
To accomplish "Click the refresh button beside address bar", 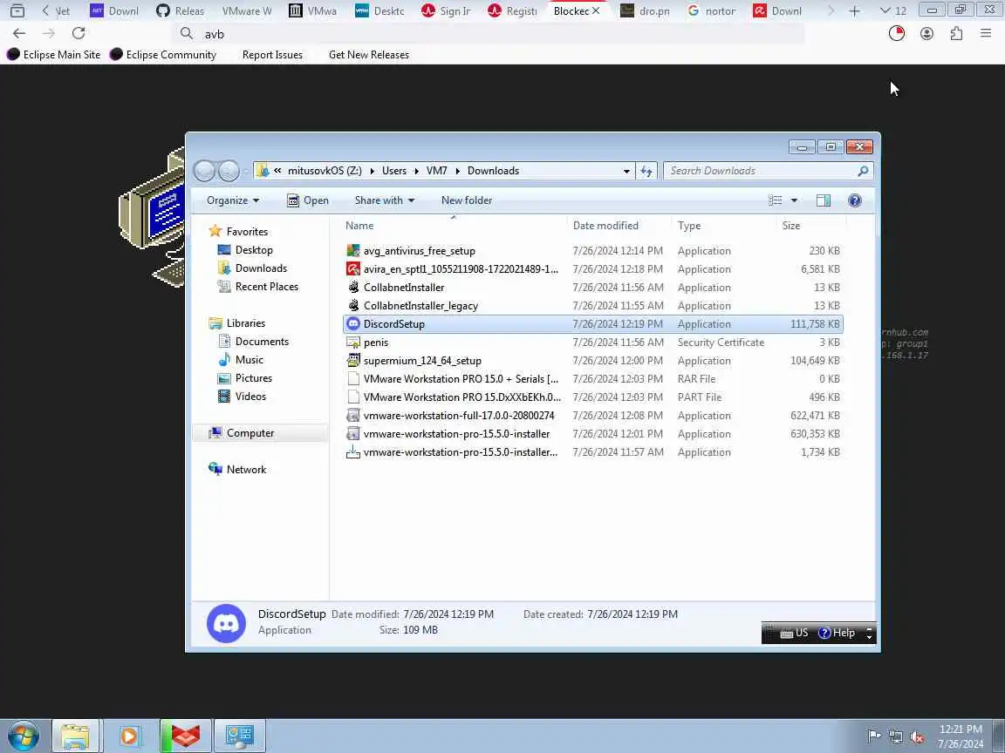I will [646, 171].
